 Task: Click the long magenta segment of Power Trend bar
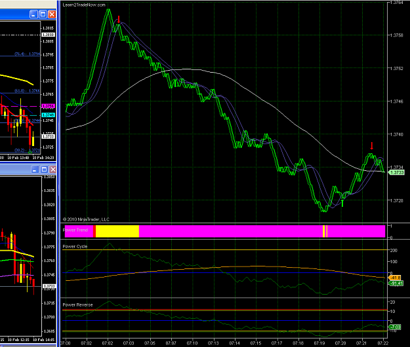(x=231, y=231)
